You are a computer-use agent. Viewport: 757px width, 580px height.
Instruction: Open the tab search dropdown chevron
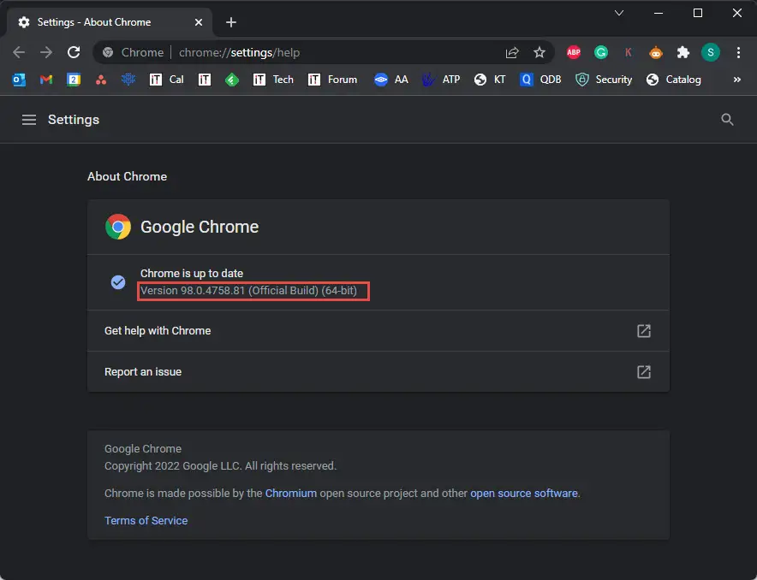point(619,13)
